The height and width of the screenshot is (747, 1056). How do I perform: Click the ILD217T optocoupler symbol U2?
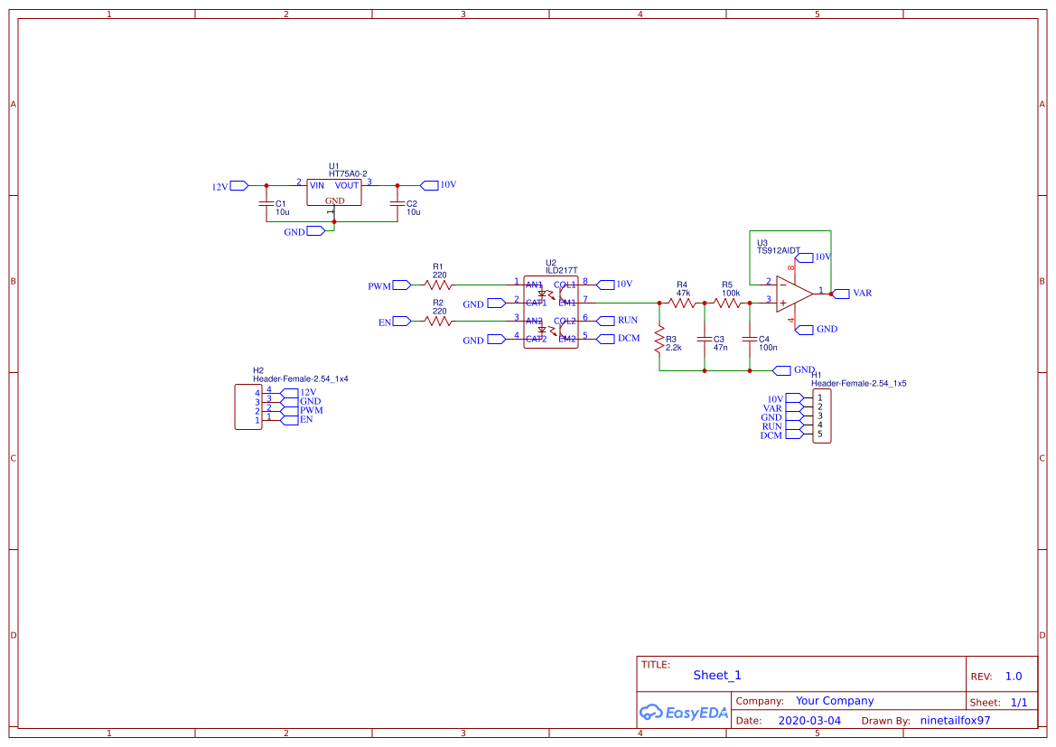(x=551, y=312)
